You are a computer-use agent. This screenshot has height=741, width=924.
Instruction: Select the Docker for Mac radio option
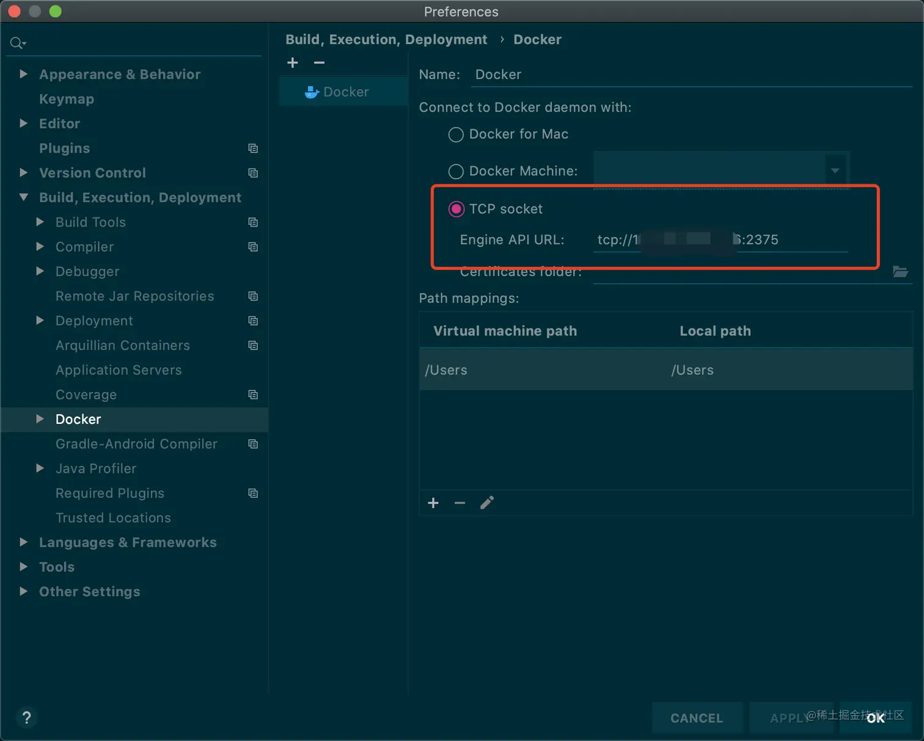[456, 134]
